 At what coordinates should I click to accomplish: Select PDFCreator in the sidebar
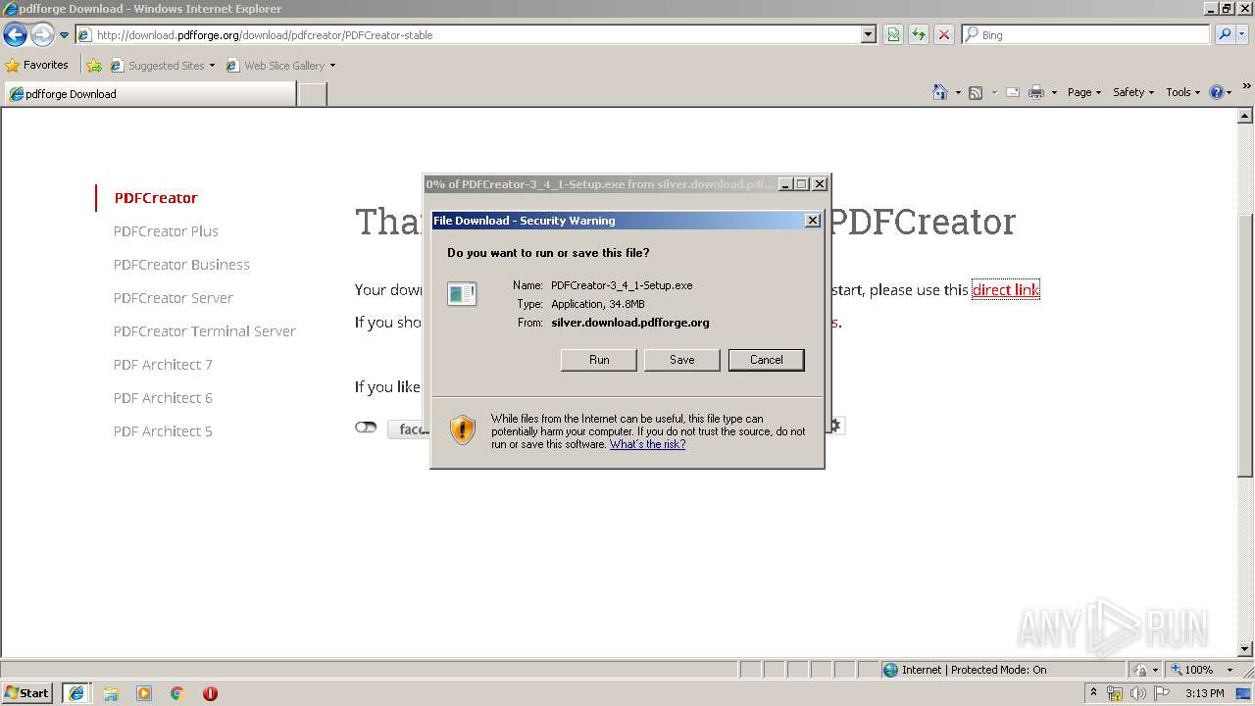pyautogui.click(x=156, y=198)
